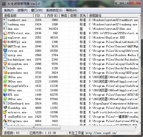Open the 系统锁定(S) menu

(54, 10)
